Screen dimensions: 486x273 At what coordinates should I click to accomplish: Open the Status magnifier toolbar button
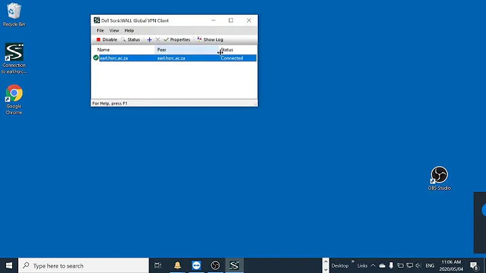pyautogui.click(x=130, y=40)
